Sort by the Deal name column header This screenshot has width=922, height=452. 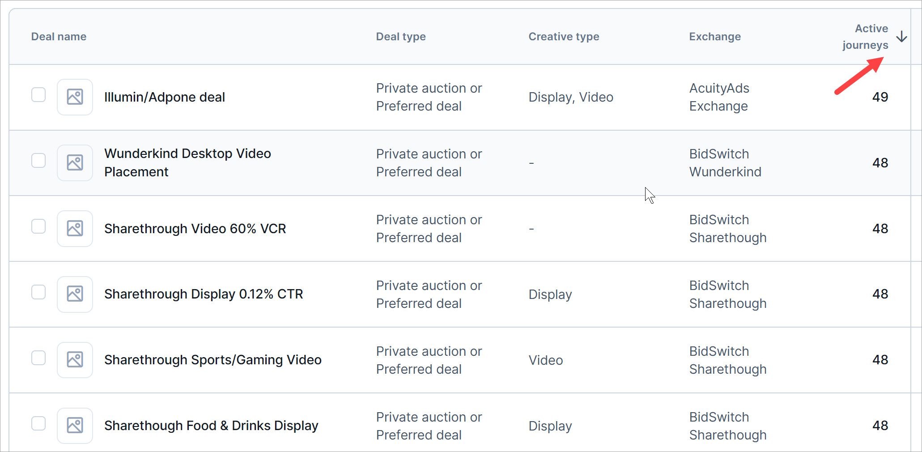click(x=59, y=37)
